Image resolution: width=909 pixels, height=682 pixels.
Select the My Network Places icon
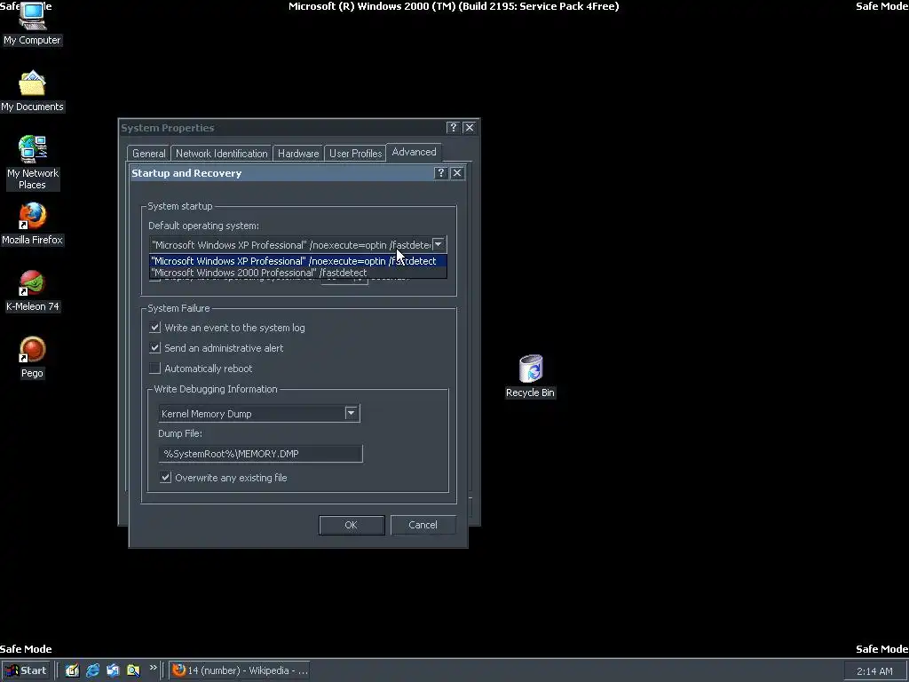[x=33, y=163]
